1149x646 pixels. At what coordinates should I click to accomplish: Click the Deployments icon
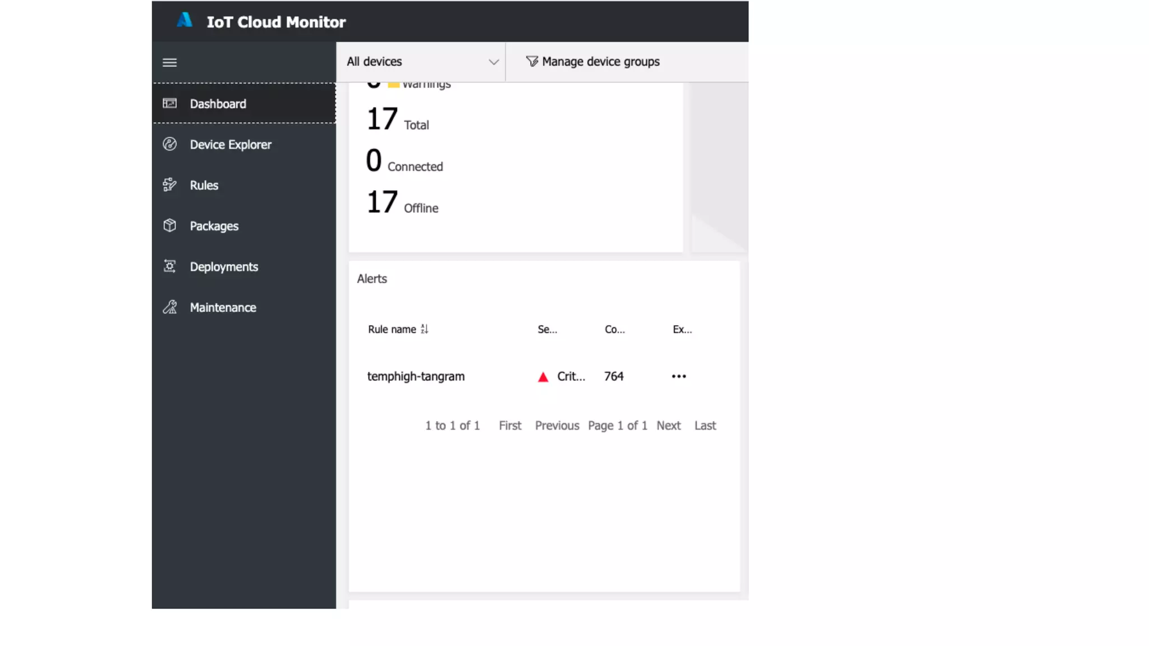(169, 266)
